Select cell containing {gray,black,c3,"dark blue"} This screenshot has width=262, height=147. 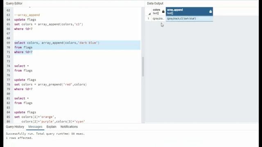[x=189, y=18]
